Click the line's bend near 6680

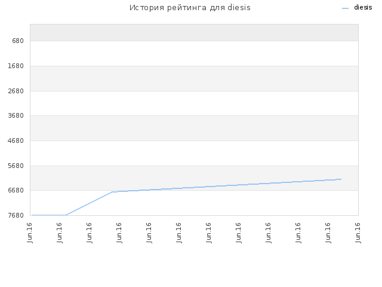112,192
